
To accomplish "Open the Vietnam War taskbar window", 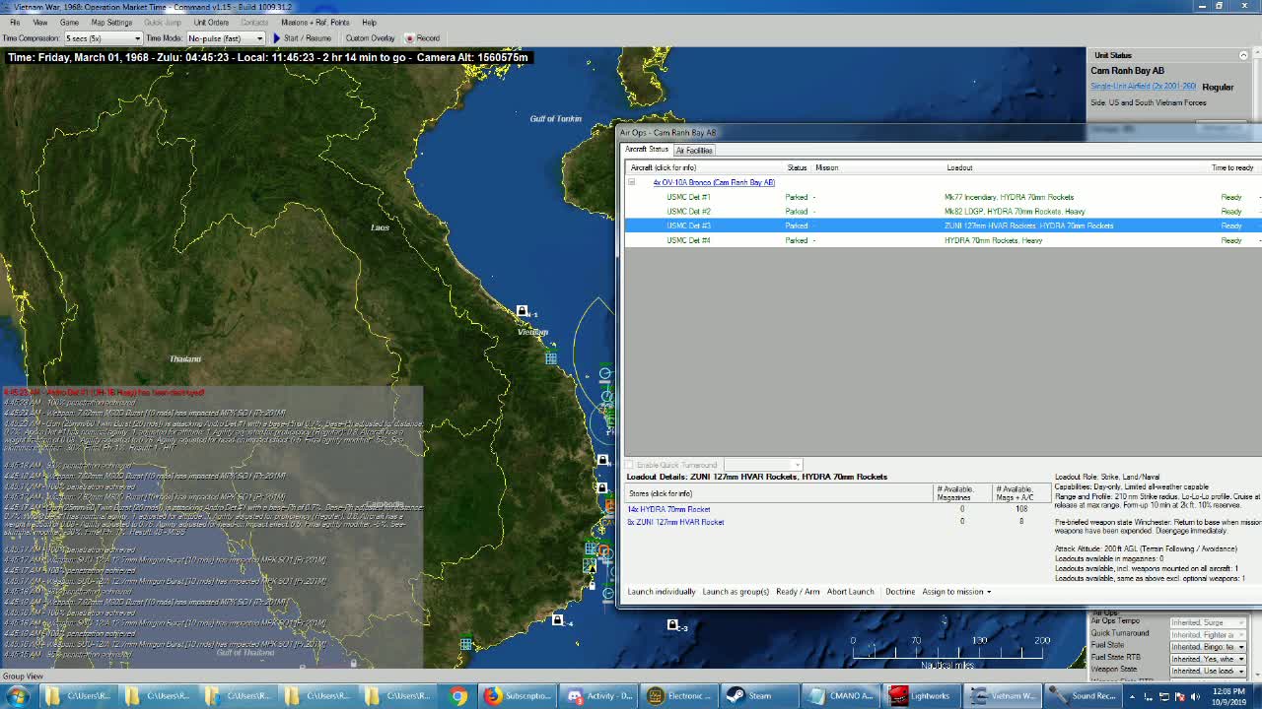I will tap(1003, 696).
